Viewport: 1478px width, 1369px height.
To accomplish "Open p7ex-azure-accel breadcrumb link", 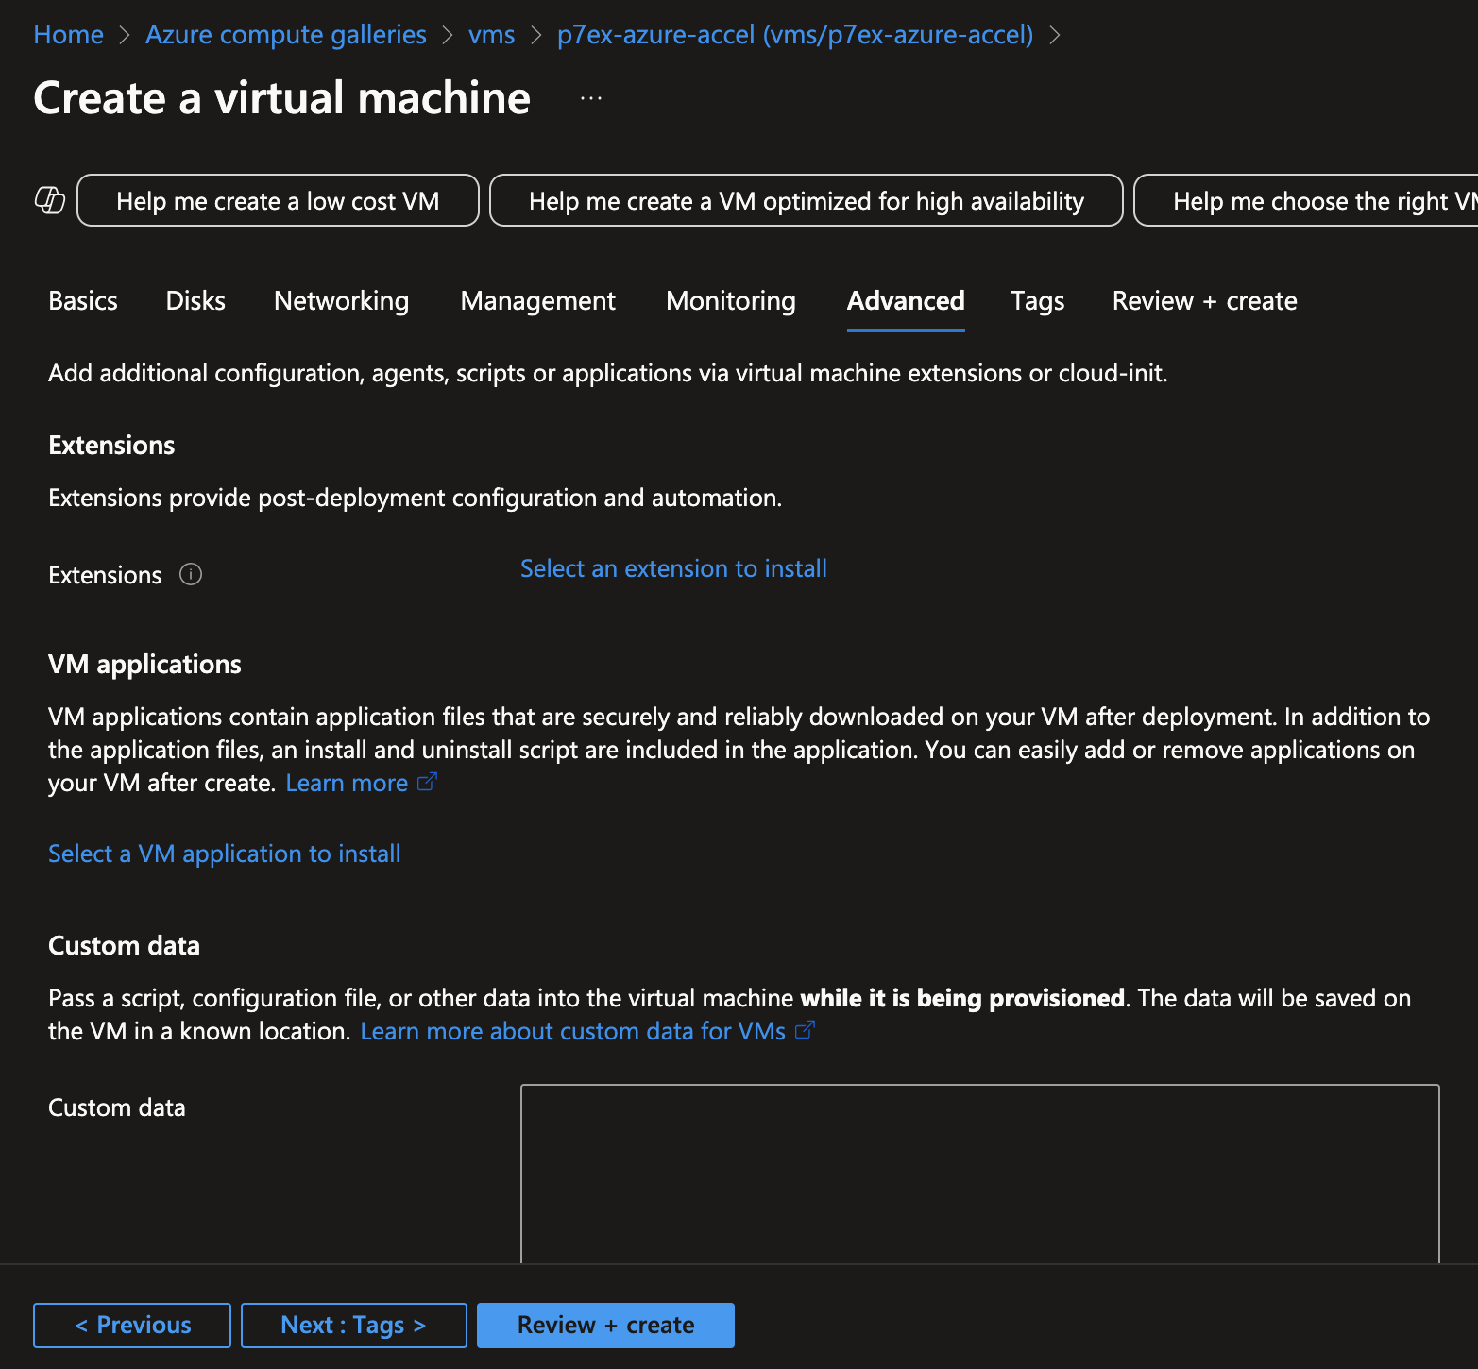I will [x=794, y=35].
